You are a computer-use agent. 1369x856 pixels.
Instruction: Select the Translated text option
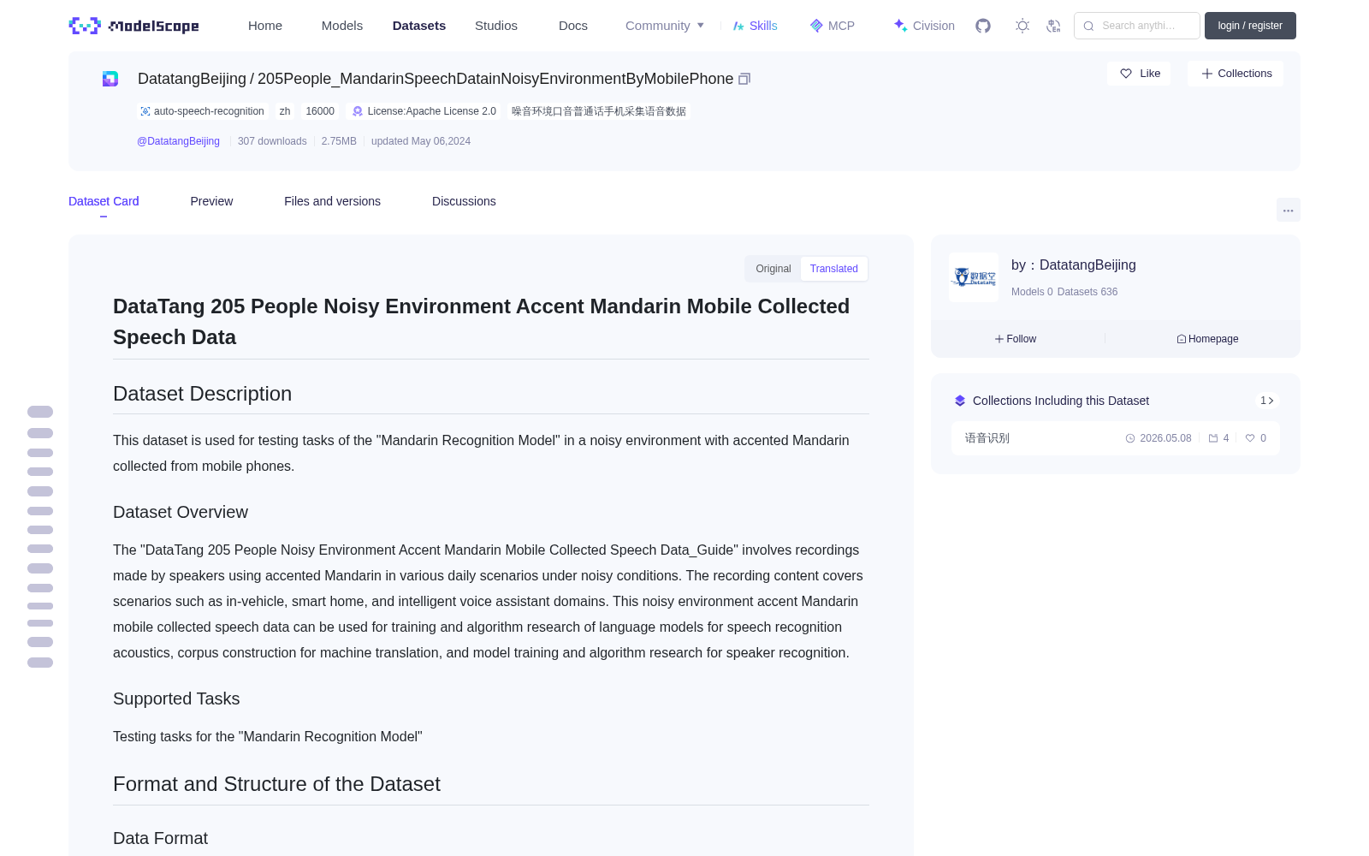coord(834,269)
